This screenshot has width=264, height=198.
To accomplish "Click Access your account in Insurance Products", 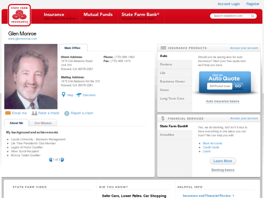I will point(244,48).
